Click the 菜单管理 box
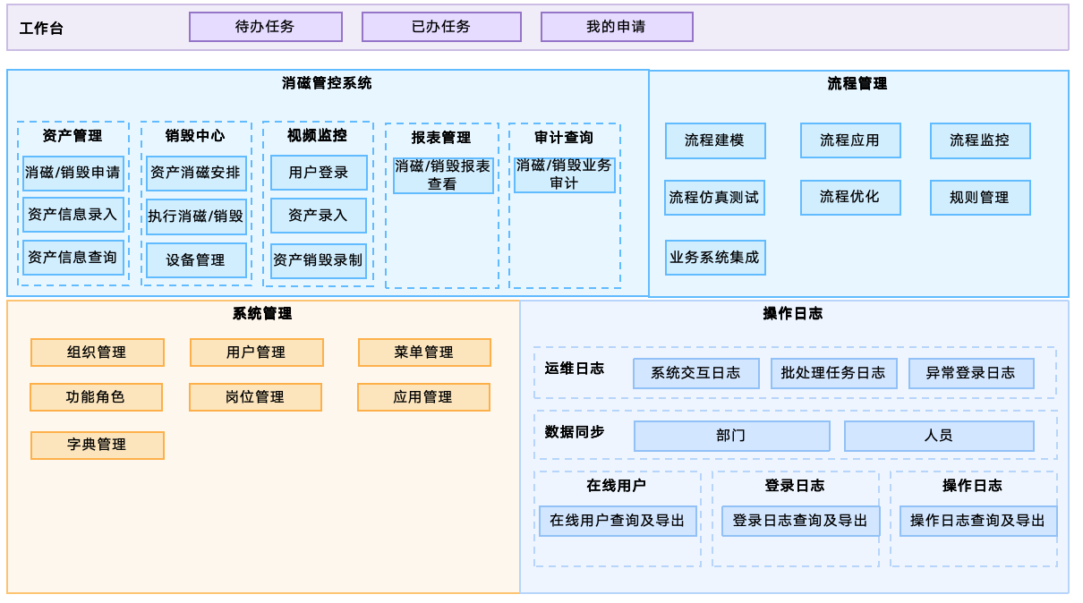This screenshot has width=1083, height=603. [424, 352]
